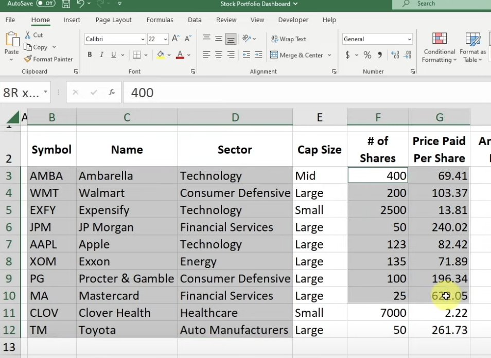Screen dimensions: 491x358
Task: Click Wrap Text button
Action: coord(288,39)
